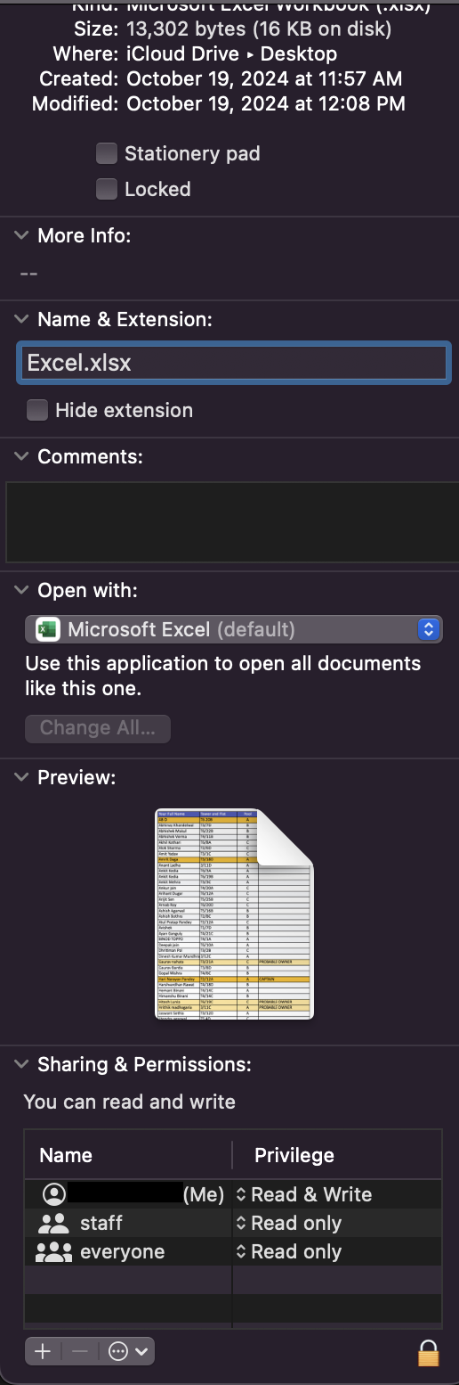Image resolution: width=459 pixels, height=1385 pixels.
Task: Toggle the Locked checkbox
Action: [107, 189]
